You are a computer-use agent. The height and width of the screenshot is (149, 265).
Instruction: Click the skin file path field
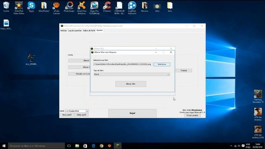pos(123,65)
